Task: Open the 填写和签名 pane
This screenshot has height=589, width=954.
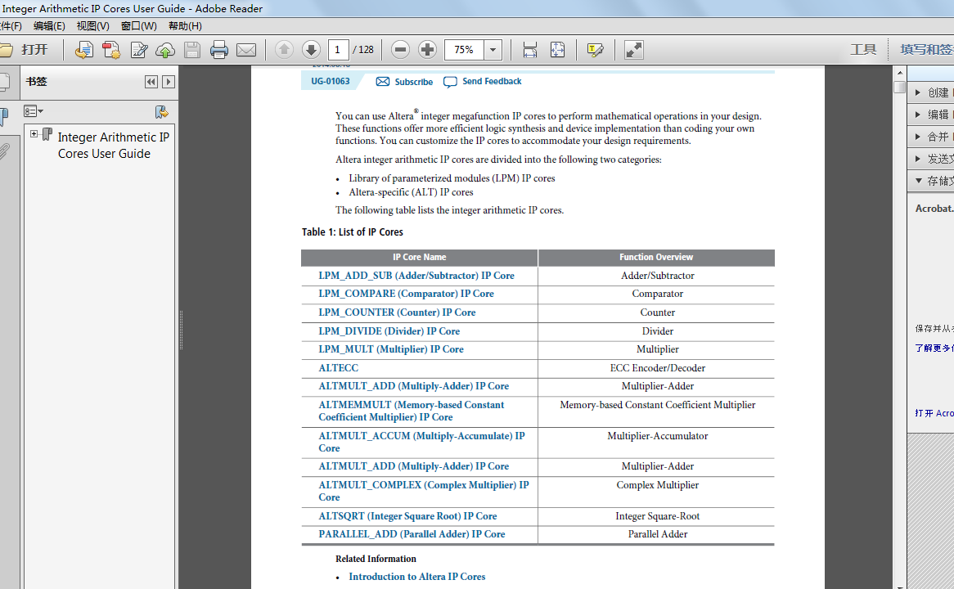Action: click(927, 50)
